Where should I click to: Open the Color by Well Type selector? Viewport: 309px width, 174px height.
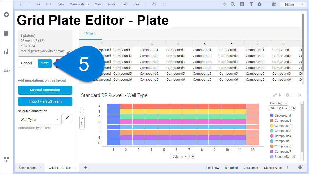tap(279, 108)
